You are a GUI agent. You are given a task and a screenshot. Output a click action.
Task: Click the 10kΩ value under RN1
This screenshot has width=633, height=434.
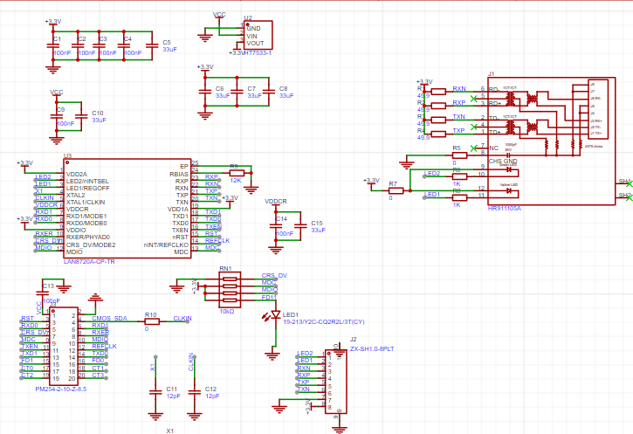(227, 312)
